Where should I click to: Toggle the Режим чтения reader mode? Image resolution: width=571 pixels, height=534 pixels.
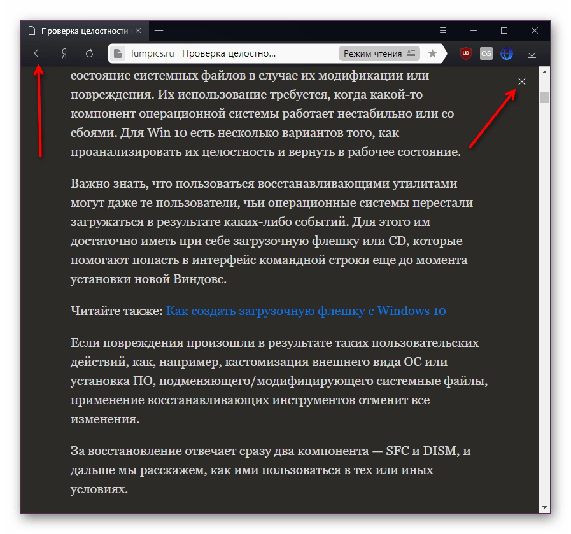379,53
